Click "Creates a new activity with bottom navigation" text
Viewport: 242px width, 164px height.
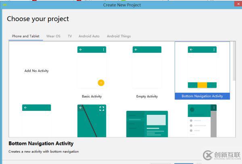tap(44, 152)
